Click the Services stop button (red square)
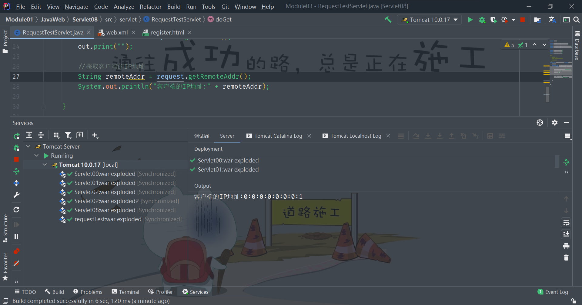Viewport: 582px width, 305px height. pos(16,159)
